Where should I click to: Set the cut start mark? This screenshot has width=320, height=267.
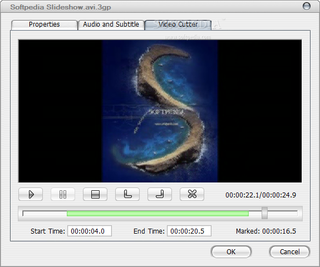127,194
